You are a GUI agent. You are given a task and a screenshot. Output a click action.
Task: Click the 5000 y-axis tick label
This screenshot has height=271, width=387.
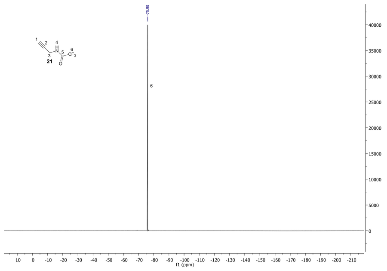tap(374, 206)
